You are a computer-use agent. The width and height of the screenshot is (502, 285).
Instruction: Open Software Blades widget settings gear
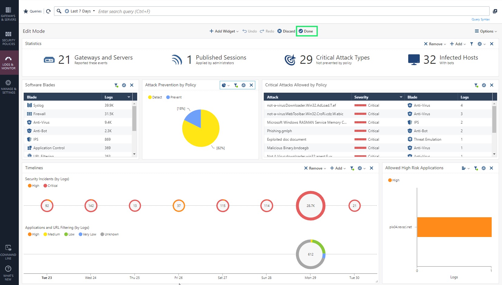124,85
